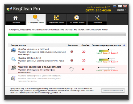Expand the Russian flag language dropdown

click(x=115, y=6)
